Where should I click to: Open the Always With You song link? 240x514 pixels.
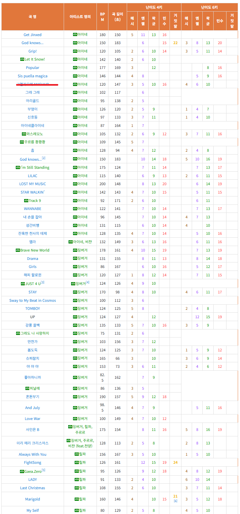coord(32,454)
